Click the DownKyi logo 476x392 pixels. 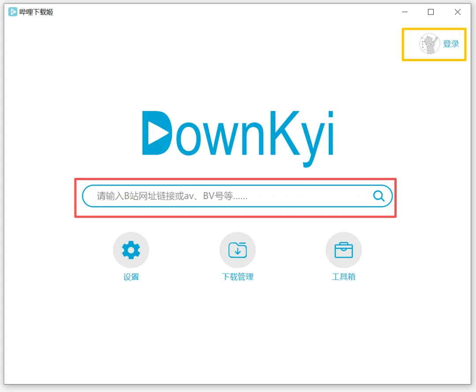(x=238, y=139)
